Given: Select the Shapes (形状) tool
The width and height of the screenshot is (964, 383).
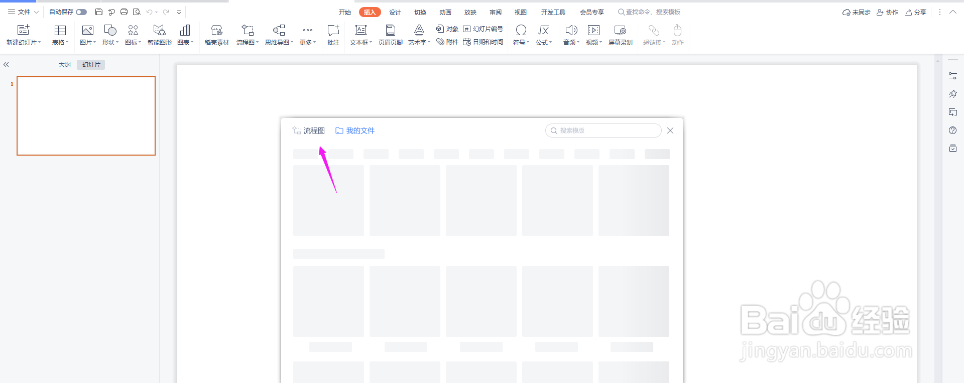Looking at the screenshot, I should tap(110, 35).
